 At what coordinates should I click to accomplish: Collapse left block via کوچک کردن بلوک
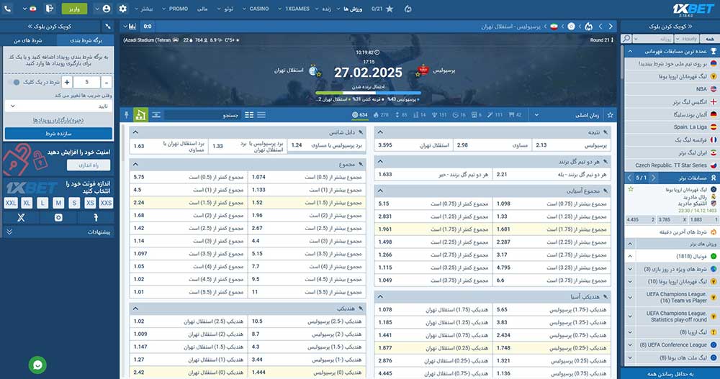coord(50,26)
